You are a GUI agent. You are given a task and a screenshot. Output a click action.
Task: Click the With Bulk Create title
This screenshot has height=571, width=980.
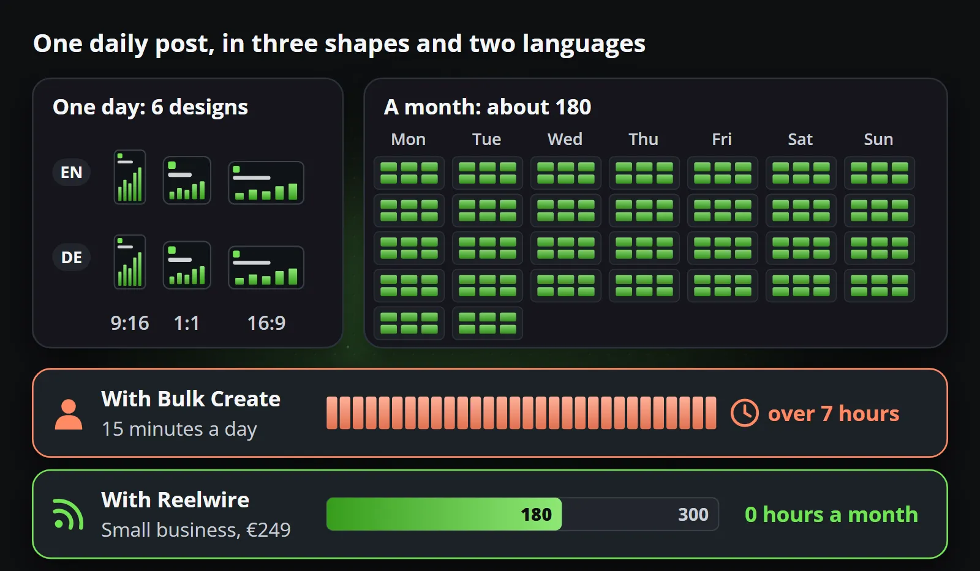(x=191, y=399)
